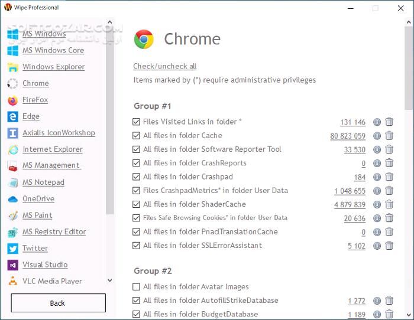The width and height of the screenshot is (414, 320).
Task: Show info for SSLErrorAssistant folder
Action: 377,246
